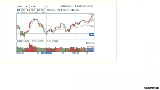This screenshot has height=90, width=160.
Task: Toggle the MA20 7640 moving average arrow
Action: (39, 12)
